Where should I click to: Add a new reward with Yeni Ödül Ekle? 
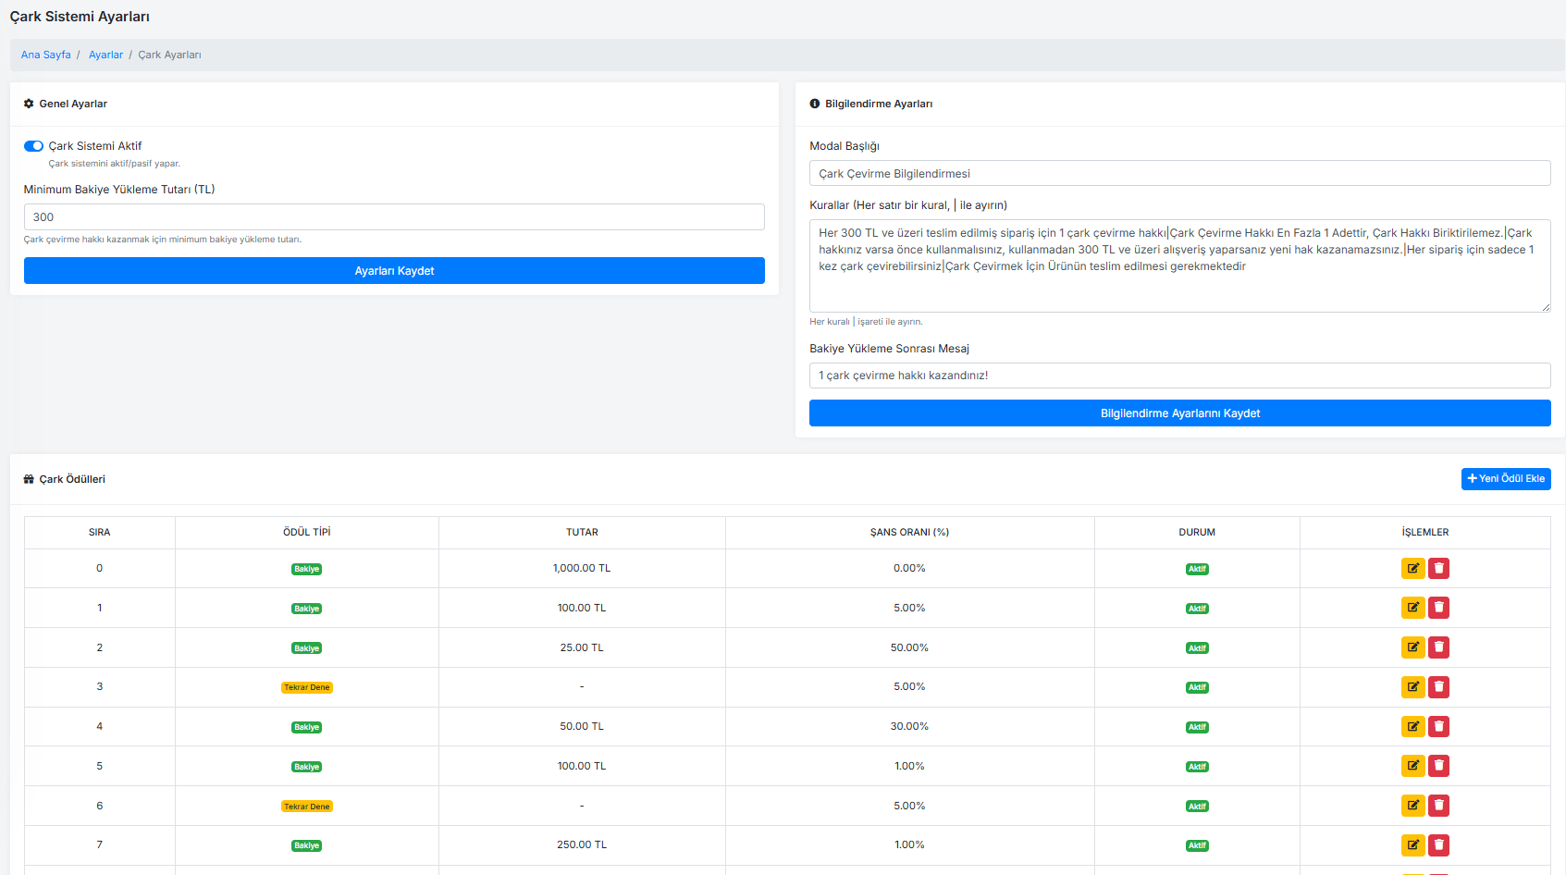[1506, 478]
